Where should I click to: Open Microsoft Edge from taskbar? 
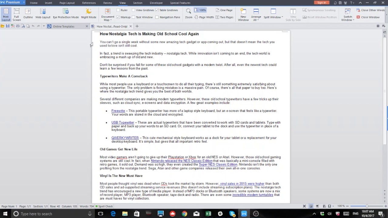[113, 214]
